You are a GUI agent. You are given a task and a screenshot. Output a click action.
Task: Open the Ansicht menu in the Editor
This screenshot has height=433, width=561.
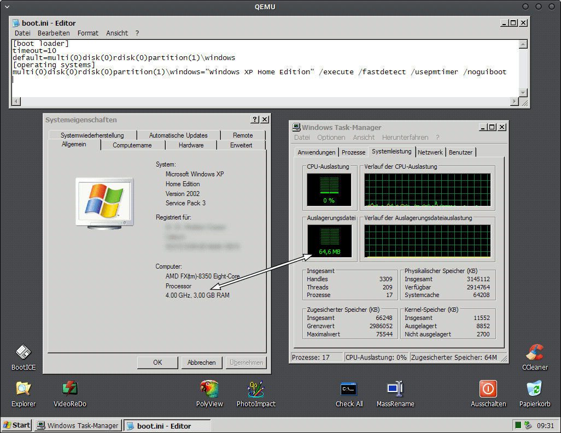(x=117, y=33)
